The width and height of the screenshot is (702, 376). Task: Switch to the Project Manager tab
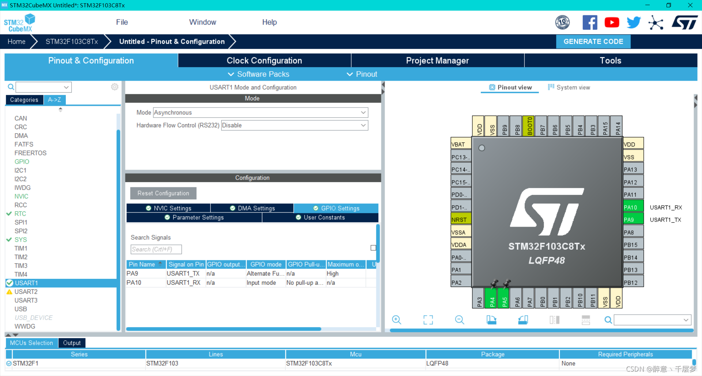(437, 61)
